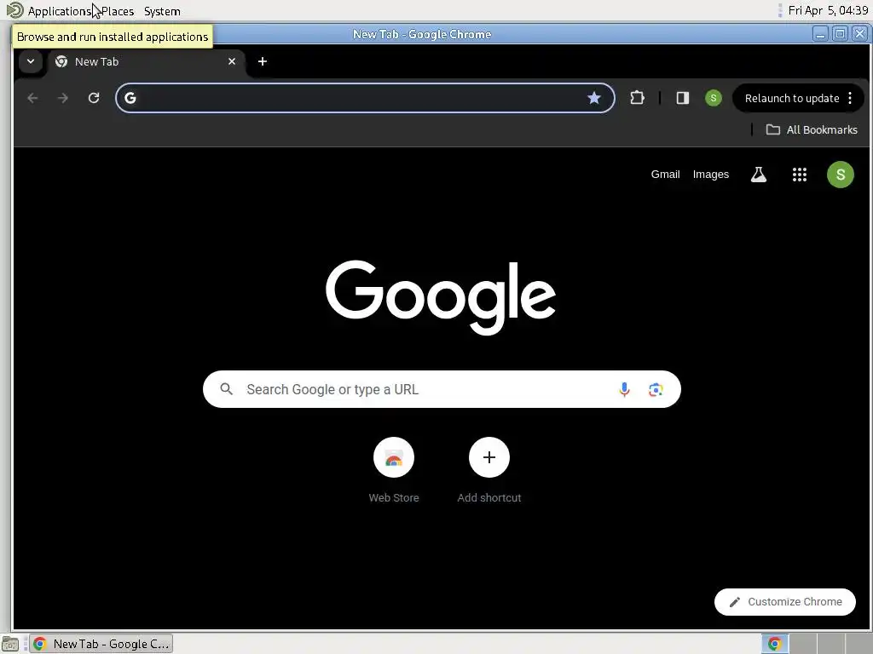Open the Applications menu
The image size is (873, 654).
[59, 11]
